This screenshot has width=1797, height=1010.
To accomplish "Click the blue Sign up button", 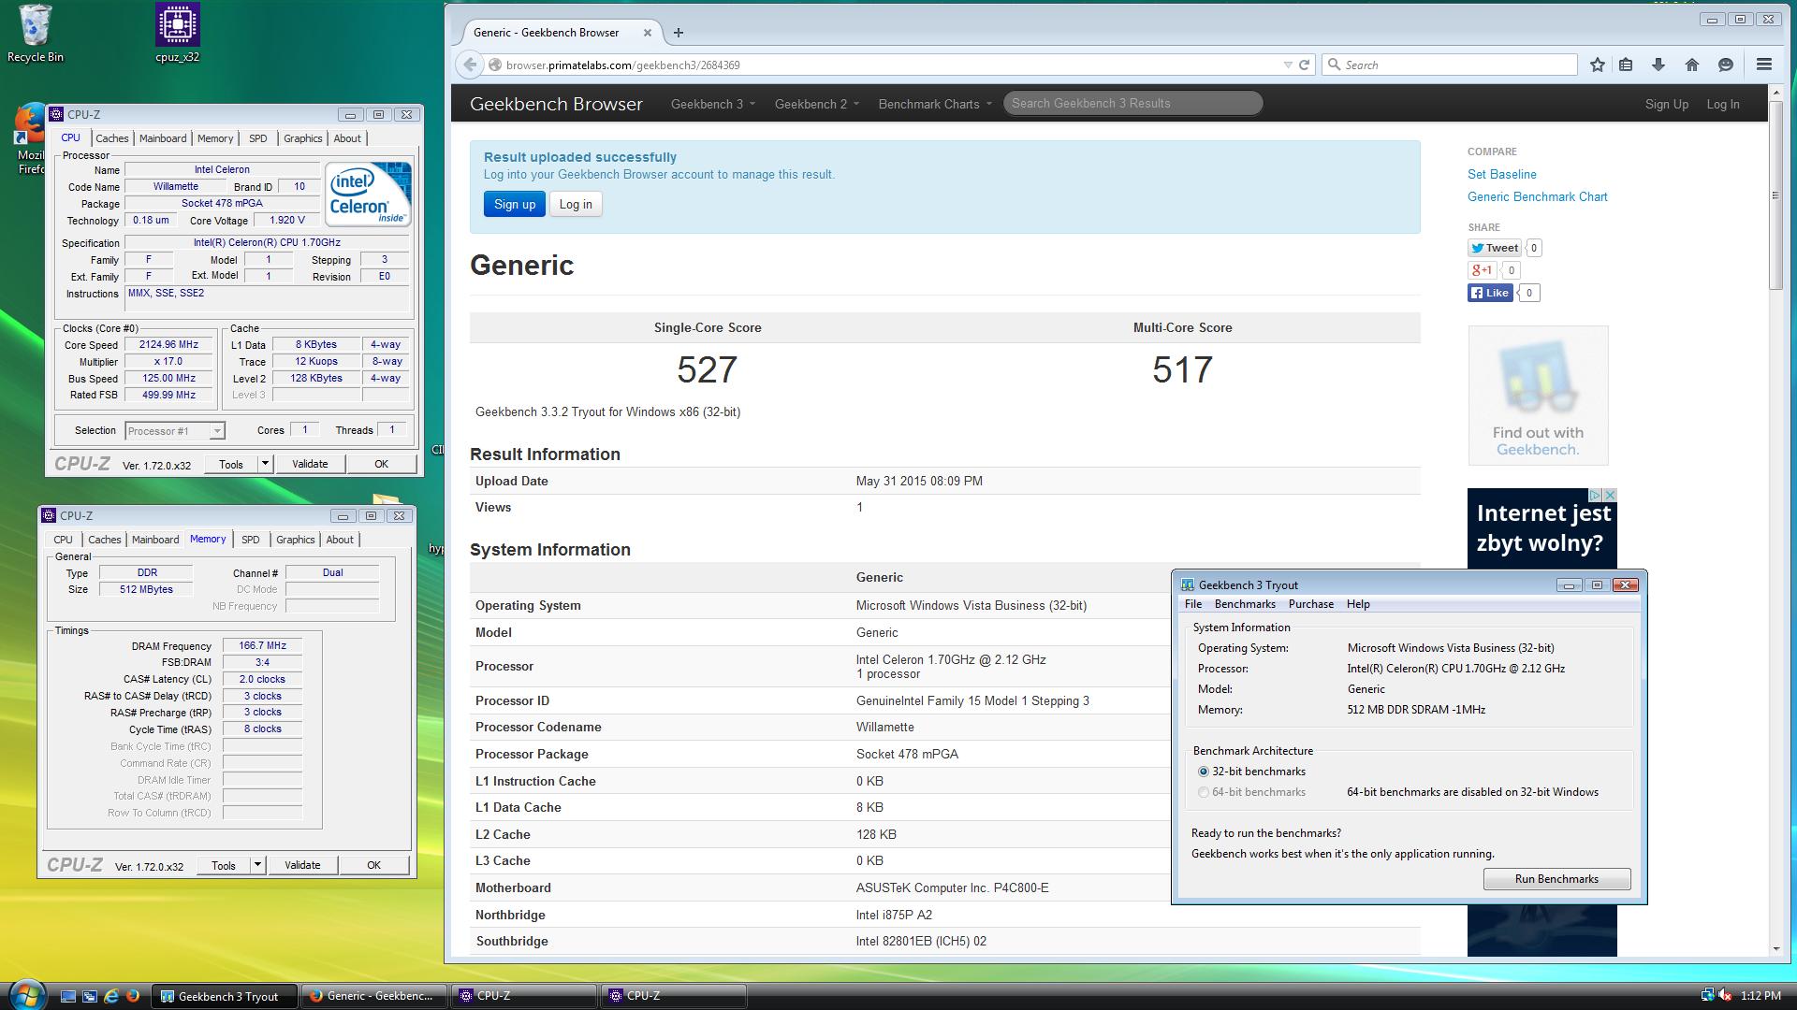I will (x=515, y=204).
